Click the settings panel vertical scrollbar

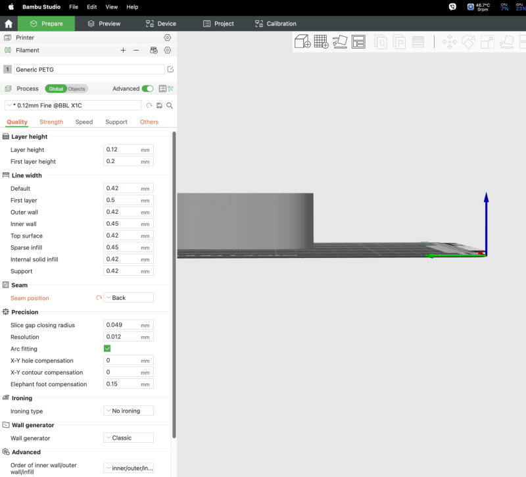point(174,285)
